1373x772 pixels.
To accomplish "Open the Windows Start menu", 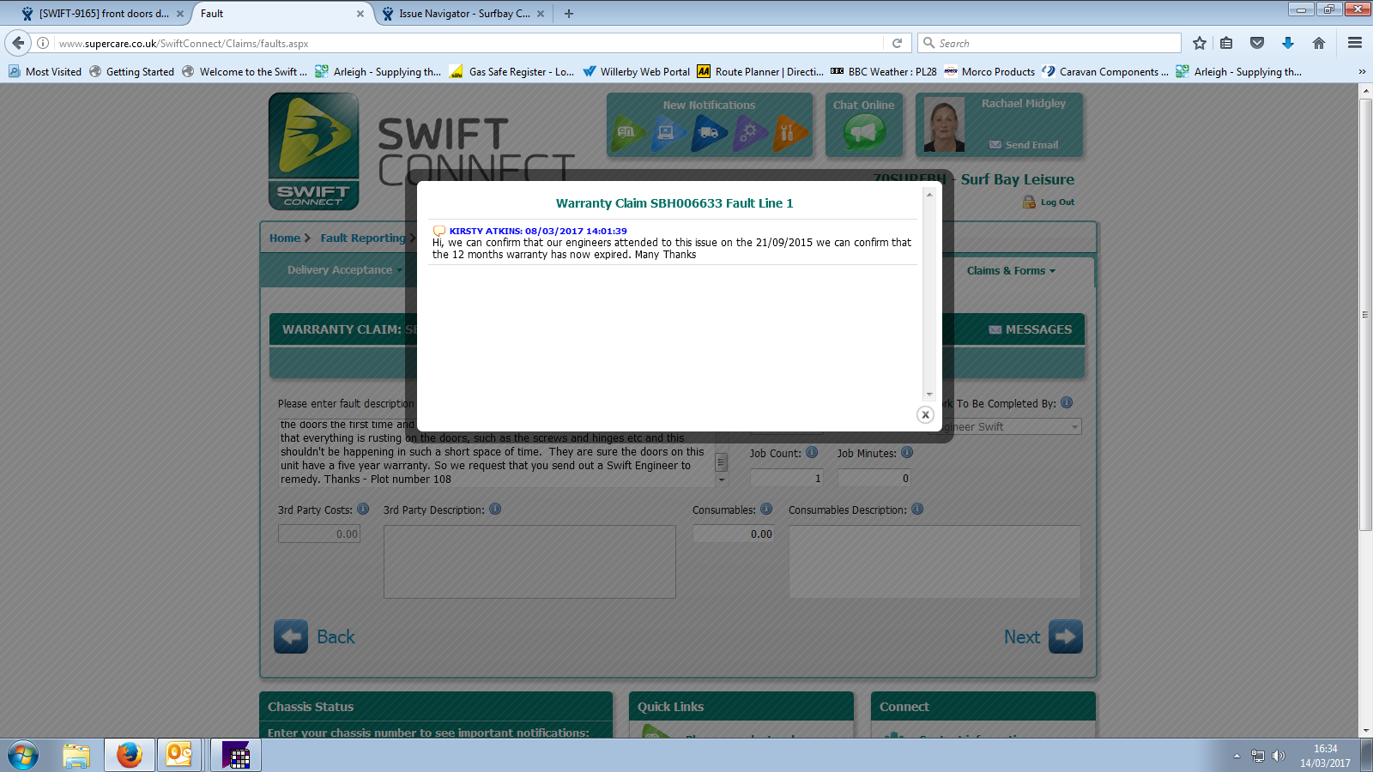I will 23,756.
